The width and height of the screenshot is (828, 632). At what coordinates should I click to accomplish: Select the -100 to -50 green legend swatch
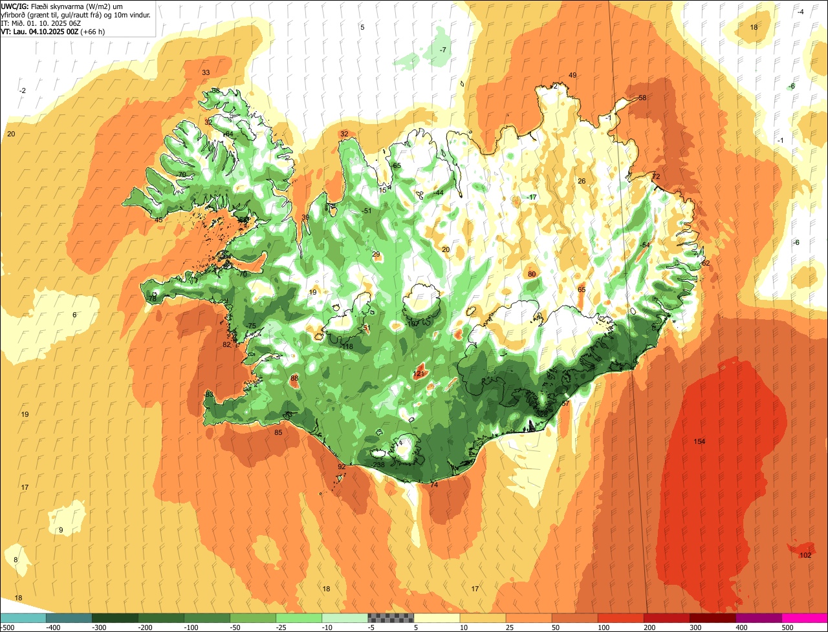pos(207,618)
